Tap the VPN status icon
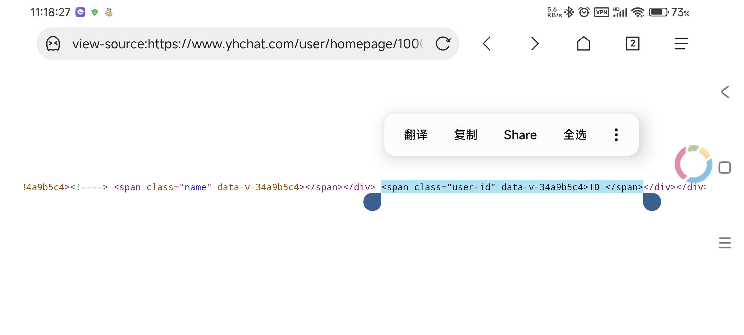 (601, 12)
